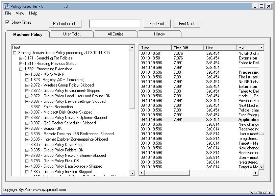The width and height of the screenshot is (275, 196).
Task: Open the Help menu
Action: 33,13
